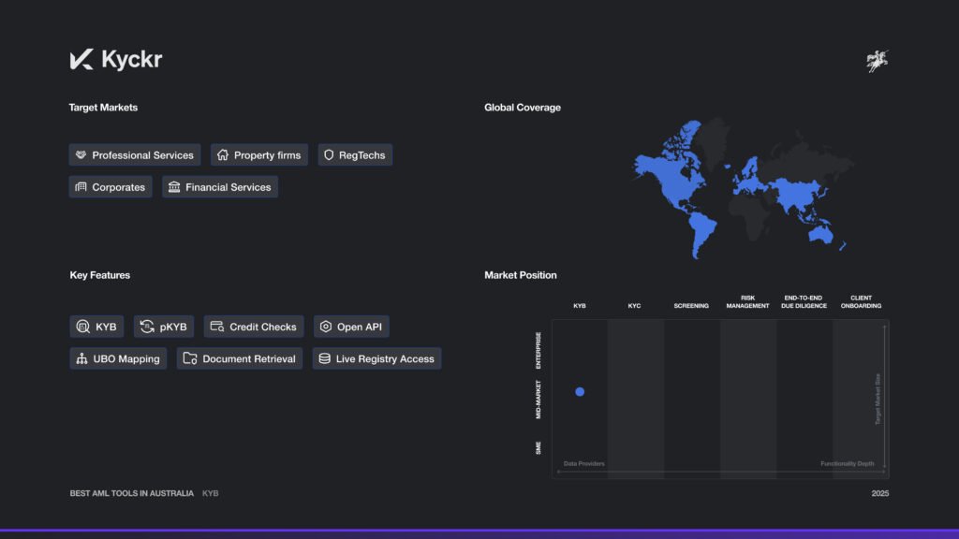Select the RegTechs label text

click(x=362, y=155)
